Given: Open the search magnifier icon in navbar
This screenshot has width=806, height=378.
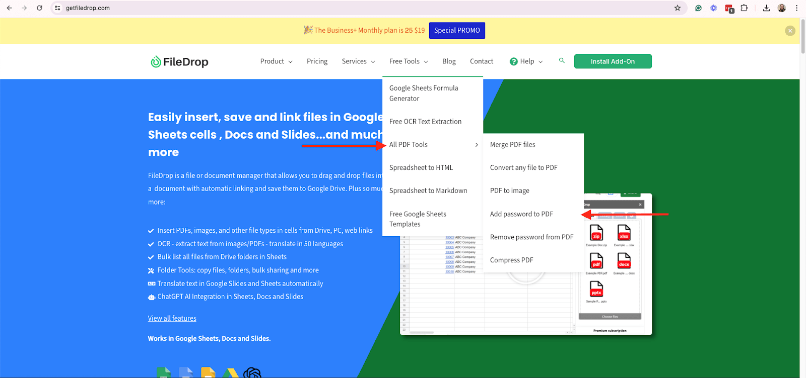Looking at the screenshot, I should pos(562,61).
